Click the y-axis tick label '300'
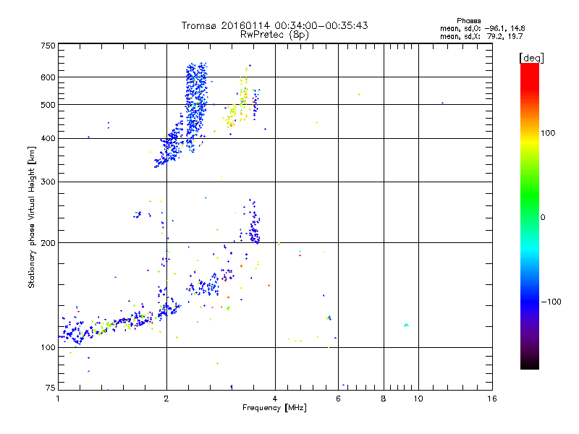 click(48, 182)
